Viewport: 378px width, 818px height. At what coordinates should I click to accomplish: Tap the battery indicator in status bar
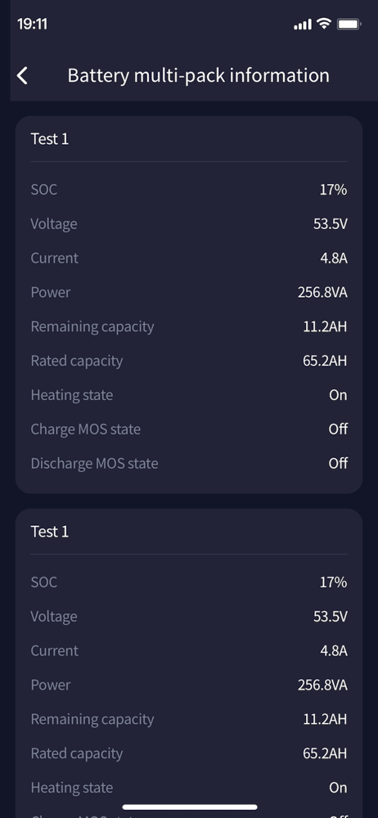(x=349, y=24)
